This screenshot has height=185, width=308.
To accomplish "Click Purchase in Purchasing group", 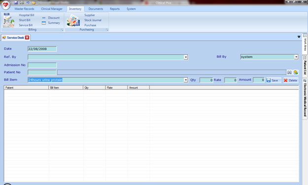I will (90, 25).
